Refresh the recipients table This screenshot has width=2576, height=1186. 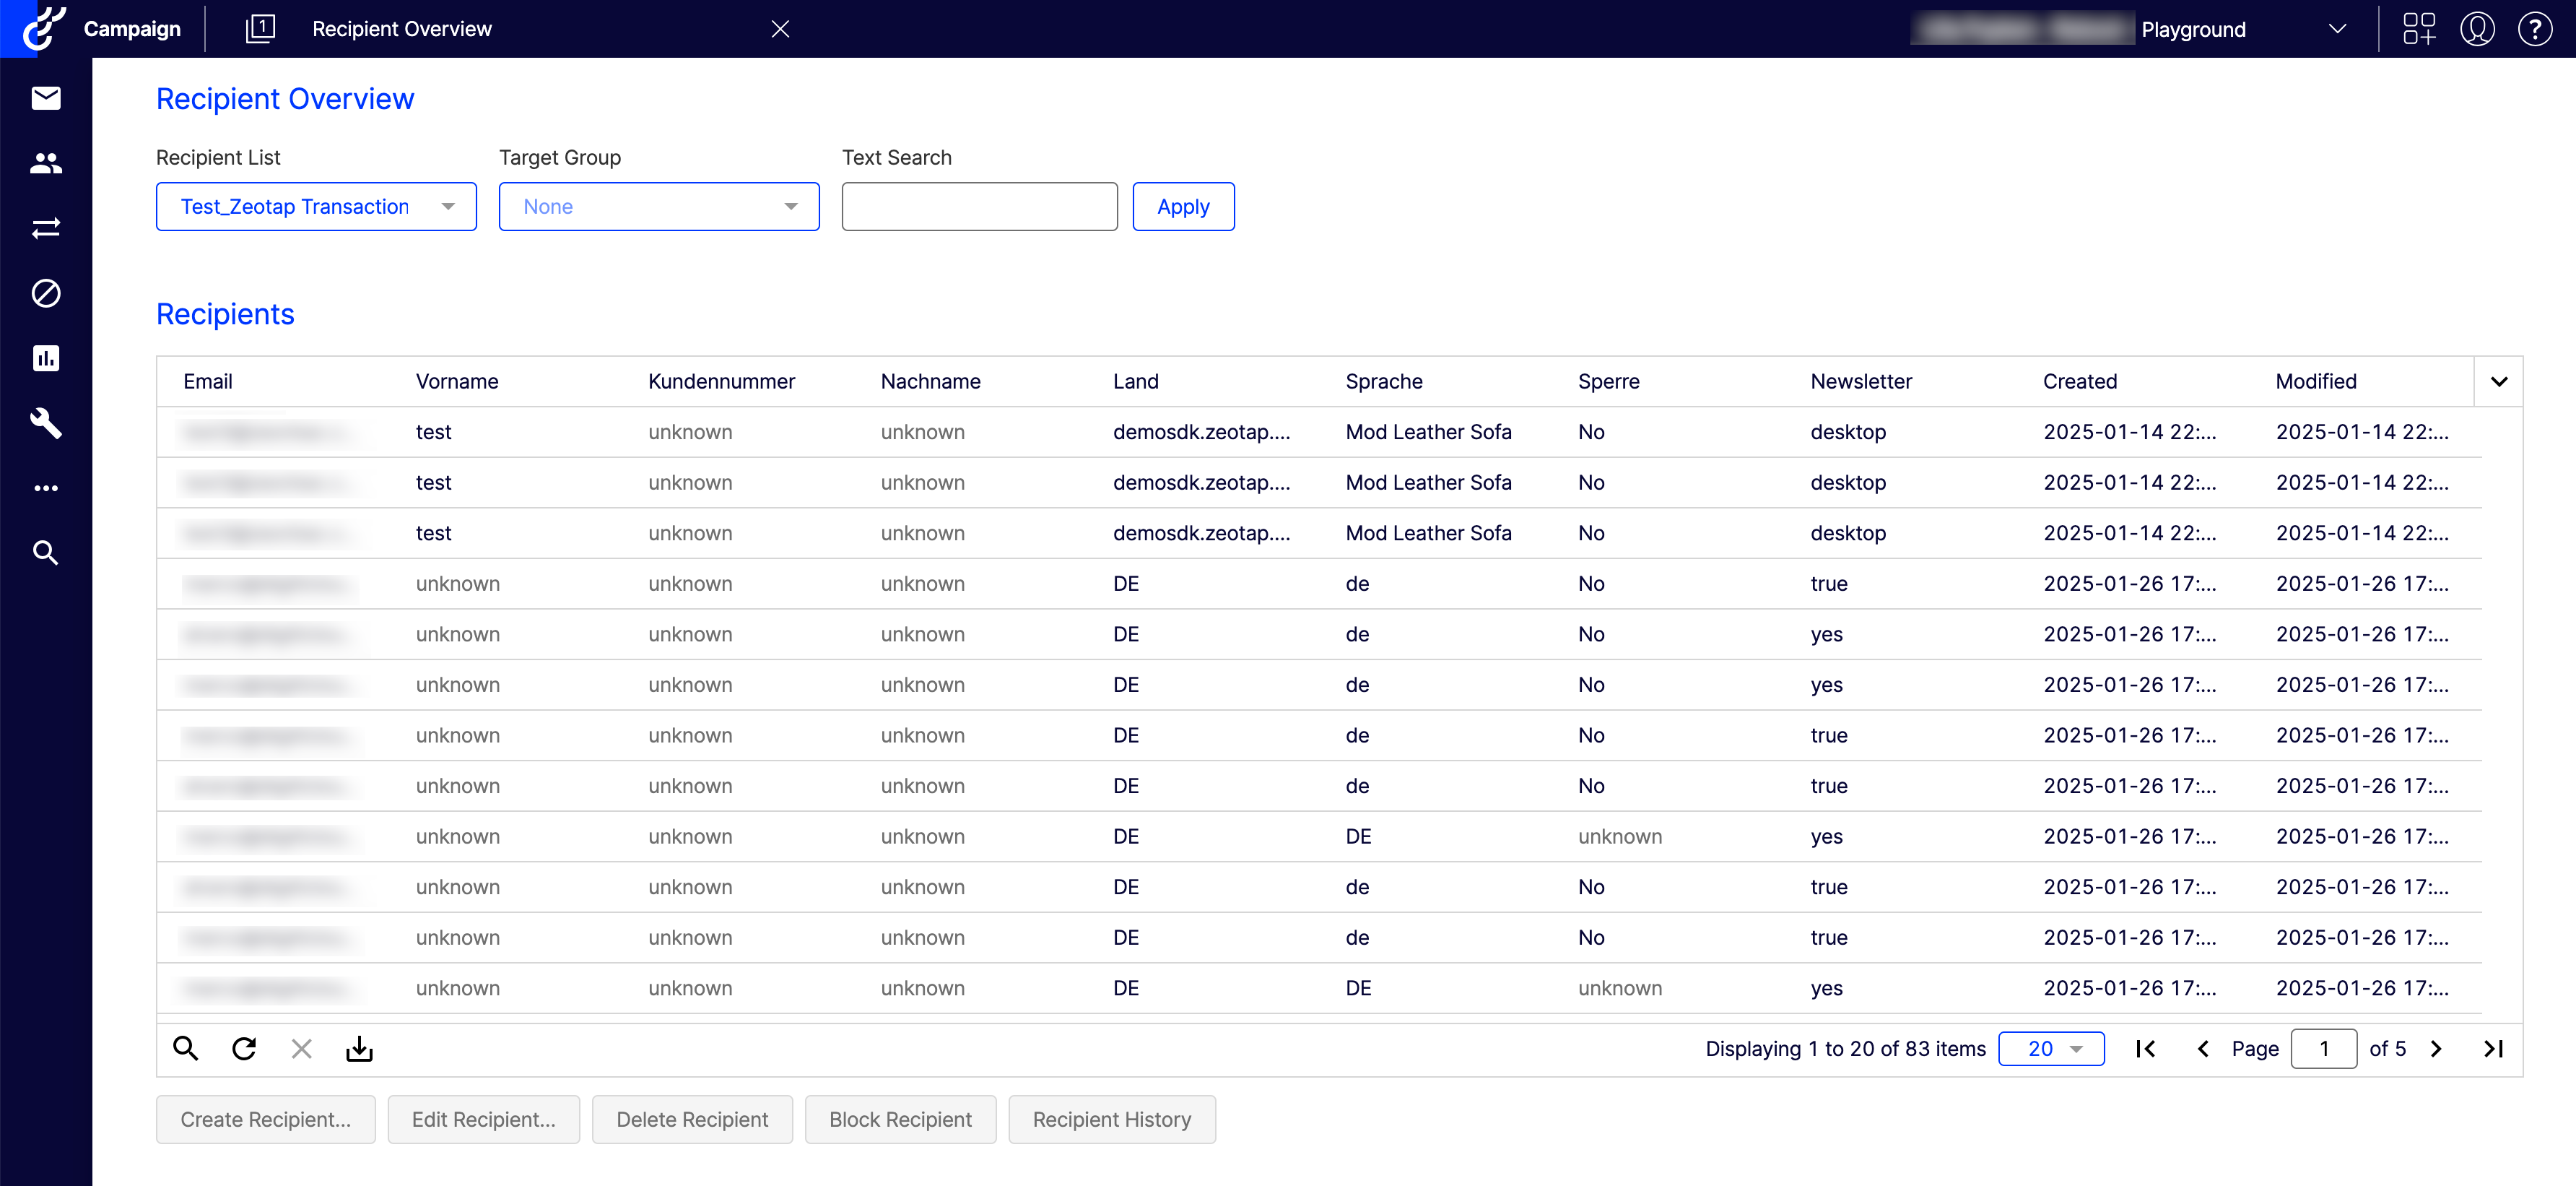(244, 1049)
